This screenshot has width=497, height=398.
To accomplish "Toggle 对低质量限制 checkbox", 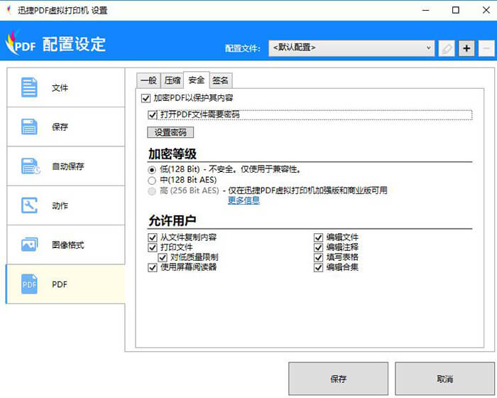I will (x=163, y=257).
